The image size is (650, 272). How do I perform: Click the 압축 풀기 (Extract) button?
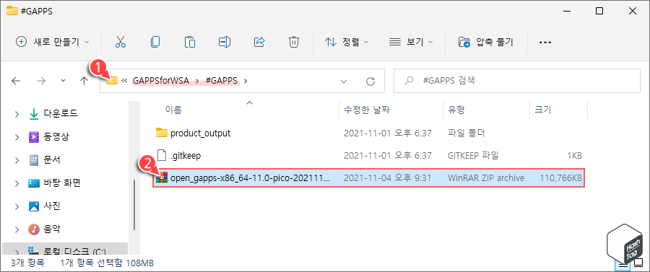click(486, 42)
